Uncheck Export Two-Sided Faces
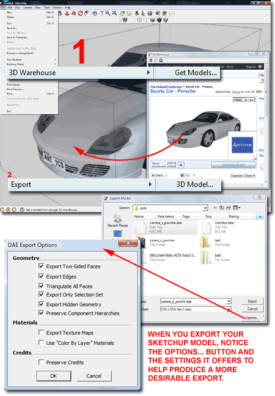The height and width of the screenshot is (396, 275). point(41,266)
